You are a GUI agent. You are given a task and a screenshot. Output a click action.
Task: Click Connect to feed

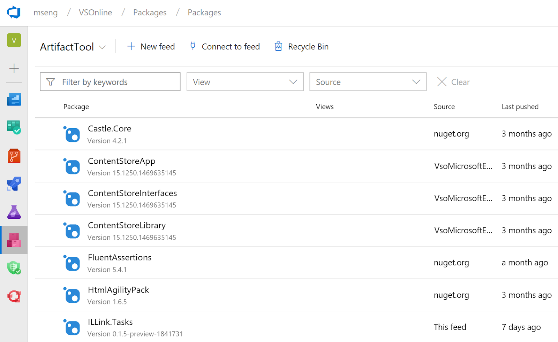225,47
